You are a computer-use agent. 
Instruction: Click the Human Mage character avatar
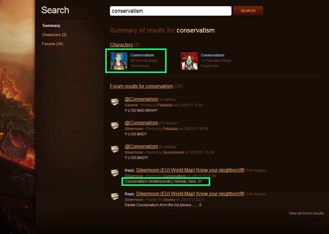119,61
